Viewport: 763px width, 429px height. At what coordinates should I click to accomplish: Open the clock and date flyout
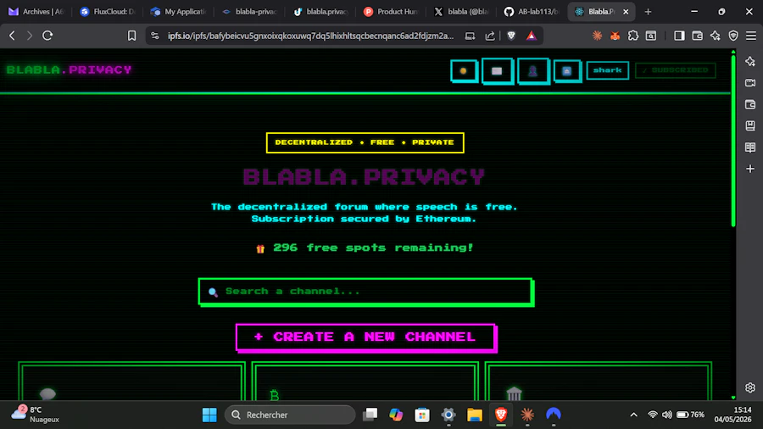(732, 415)
